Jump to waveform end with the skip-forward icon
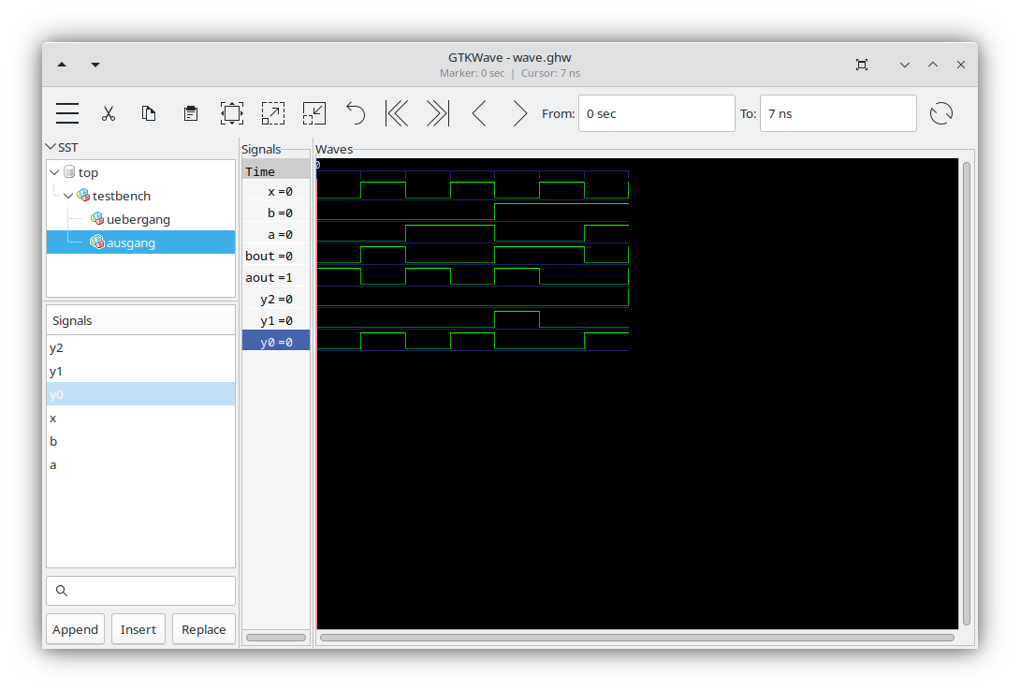The height and width of the screenshot is (691, 1020). click(436, 112)
